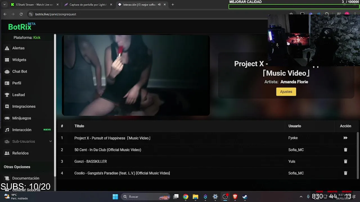Click the Integraciones icon in the sidebar

pos(7,107)
